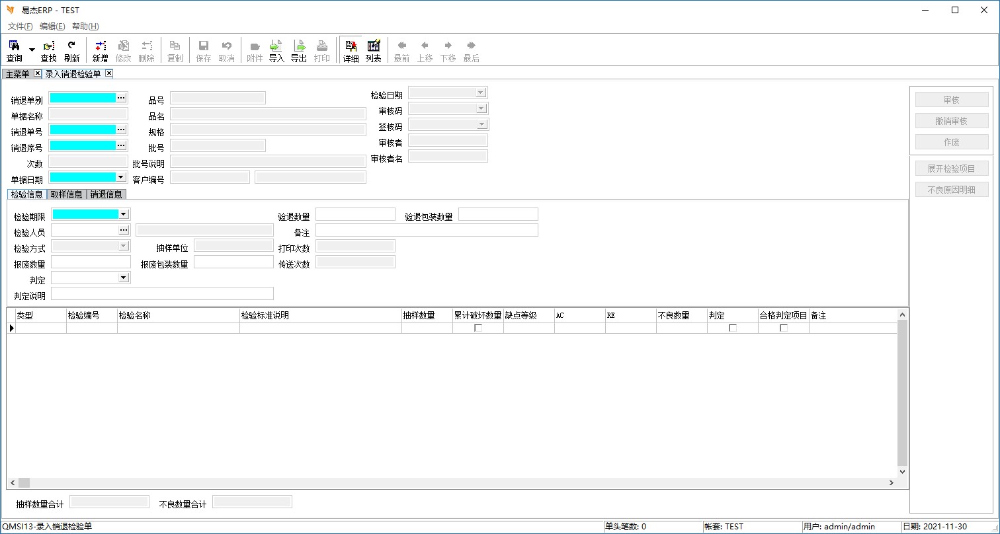
Task: Click the 检验人员 lookup ellipsis button
Action: [x=124, y=230]
